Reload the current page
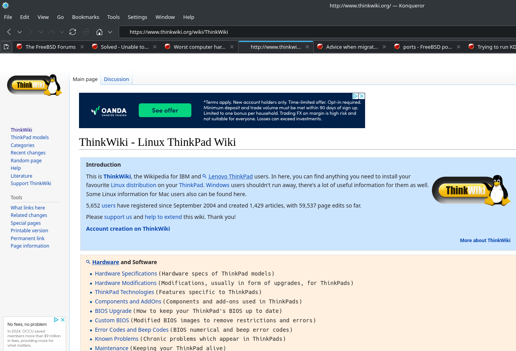 click(73, 32)
